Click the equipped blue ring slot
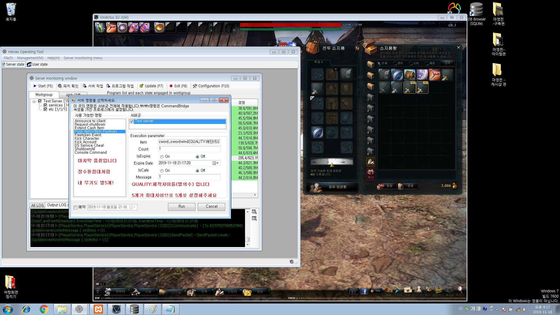This screenshot has height=315, width=560. [317, 132]
